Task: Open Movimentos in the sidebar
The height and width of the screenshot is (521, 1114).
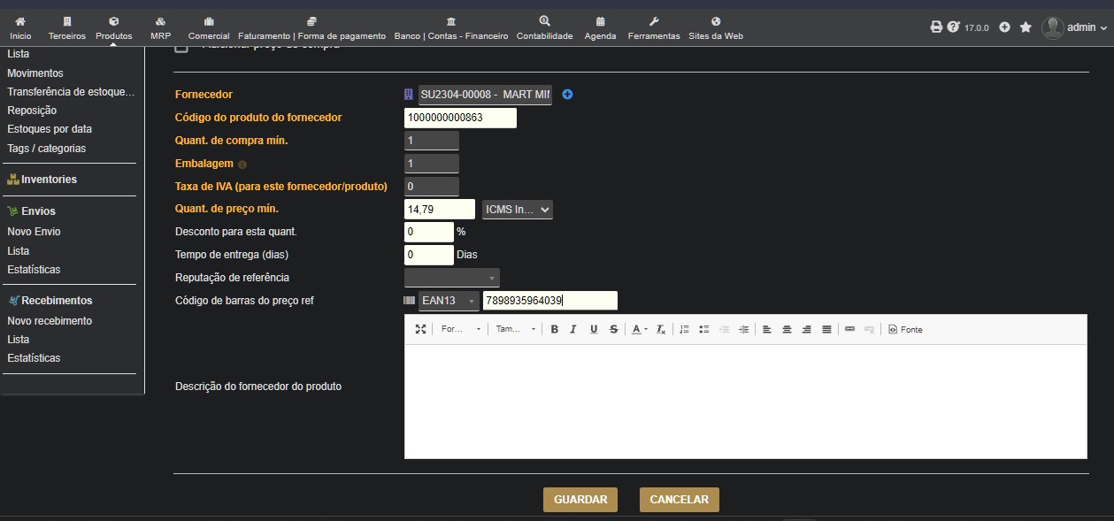Action: [x=35, y=73]
